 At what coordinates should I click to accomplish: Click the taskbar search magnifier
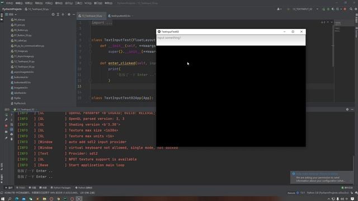pyautogui.click(x=10, y=199)
